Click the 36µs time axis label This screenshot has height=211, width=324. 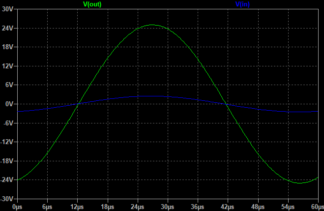198,207
